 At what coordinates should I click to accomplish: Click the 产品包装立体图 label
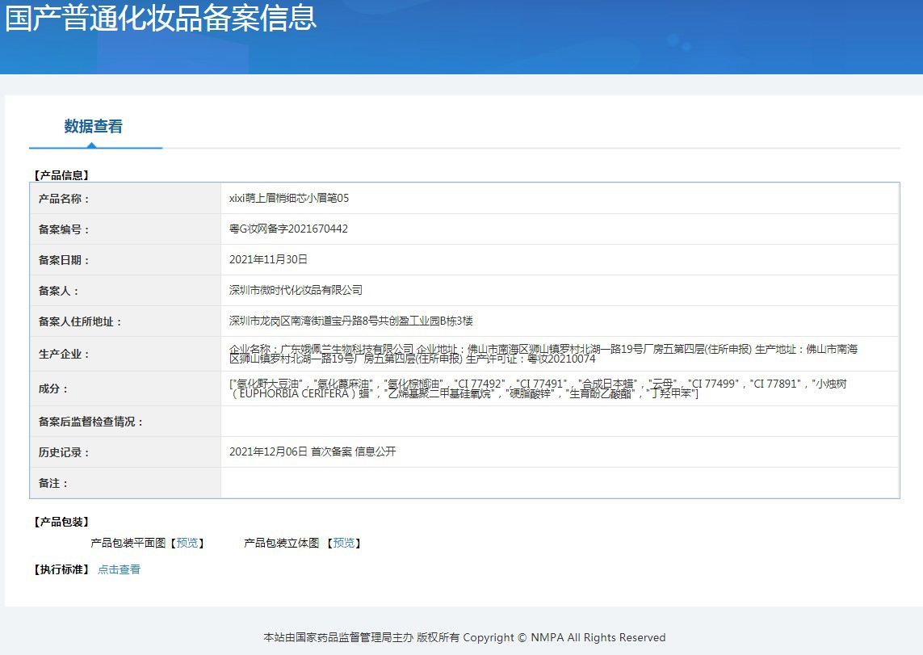click(281, 543)
